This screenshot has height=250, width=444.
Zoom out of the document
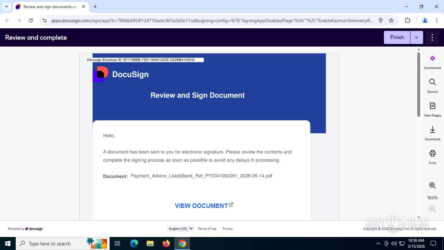pyautogui.click(x=432, y=209)
